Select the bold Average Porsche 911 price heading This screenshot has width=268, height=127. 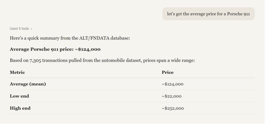click(x=55, y=49)
